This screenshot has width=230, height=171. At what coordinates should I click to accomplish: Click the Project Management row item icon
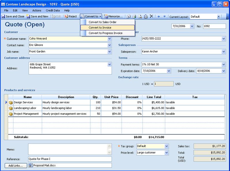(x=11, y=114)
